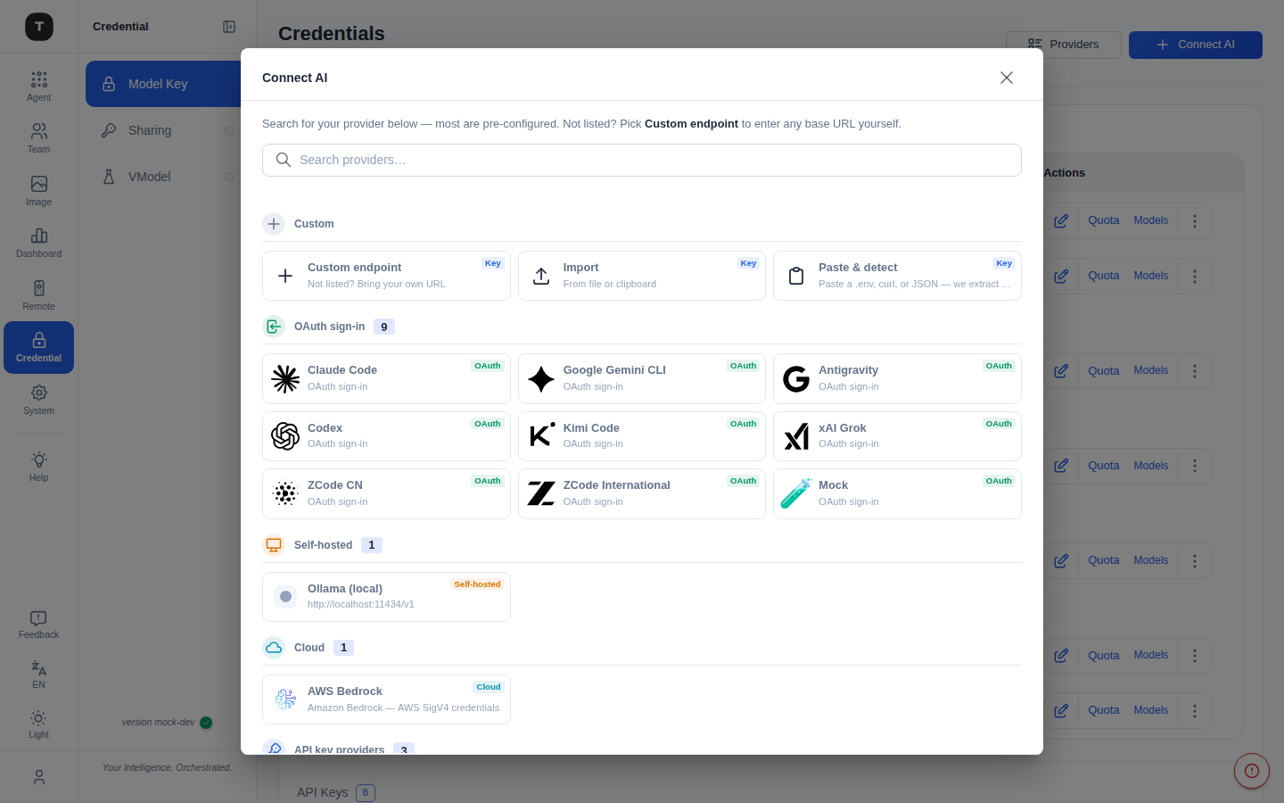Open the user profile icon
Screen dimensions: 1284x803
[x=38, y=777]
